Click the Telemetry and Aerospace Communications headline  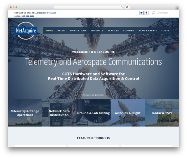[x=93, y=62]
